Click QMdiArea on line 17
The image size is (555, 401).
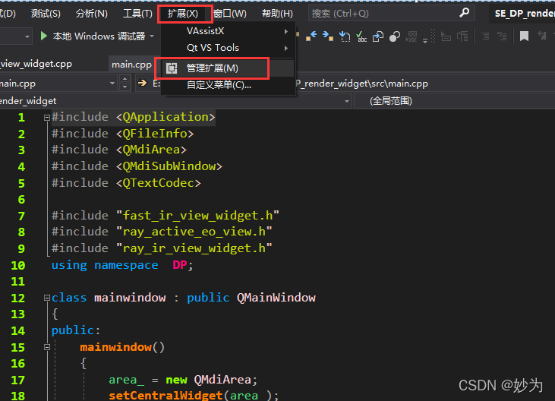pos(222,380)
